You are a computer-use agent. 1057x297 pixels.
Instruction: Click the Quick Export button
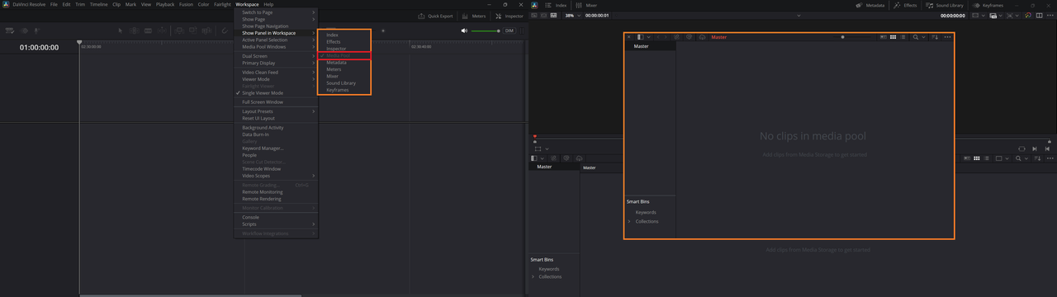435,16
